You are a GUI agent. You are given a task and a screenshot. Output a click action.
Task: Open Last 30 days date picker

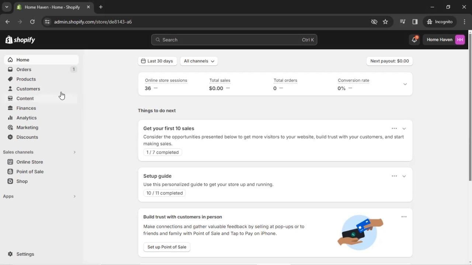pyautogui.click(x=157, y=61)
